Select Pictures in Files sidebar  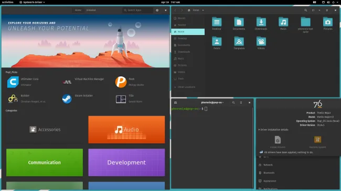(188, 65)
